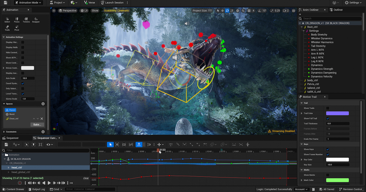Open Revision Control menu
366x192 pixels.
pyautogui.click(x=350, y=189)
